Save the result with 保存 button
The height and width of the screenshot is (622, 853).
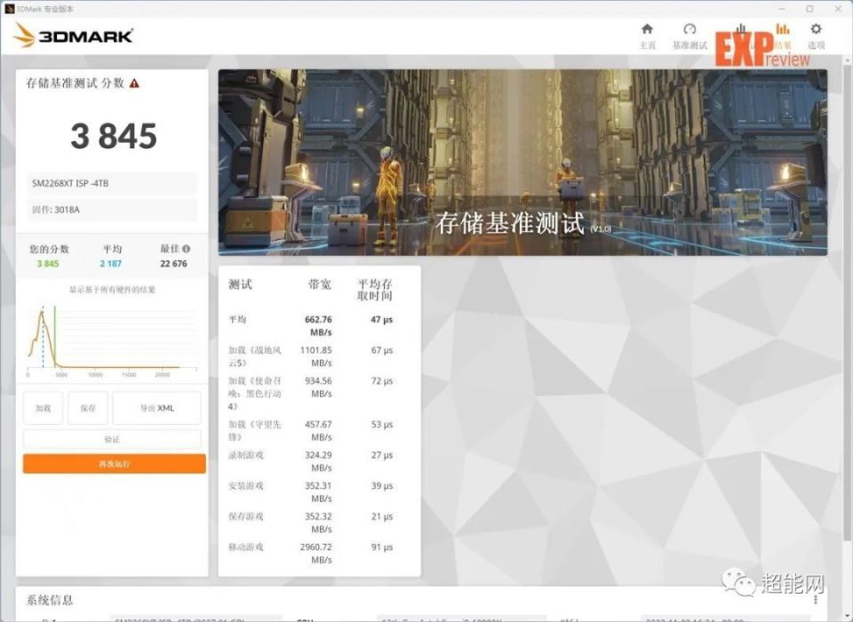point(87,407)
